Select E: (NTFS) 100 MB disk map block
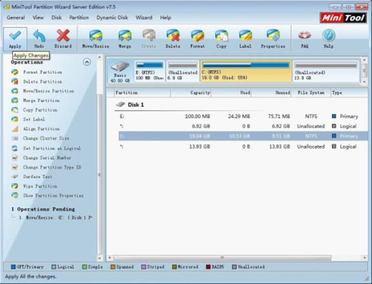 (x=150, y=72)
